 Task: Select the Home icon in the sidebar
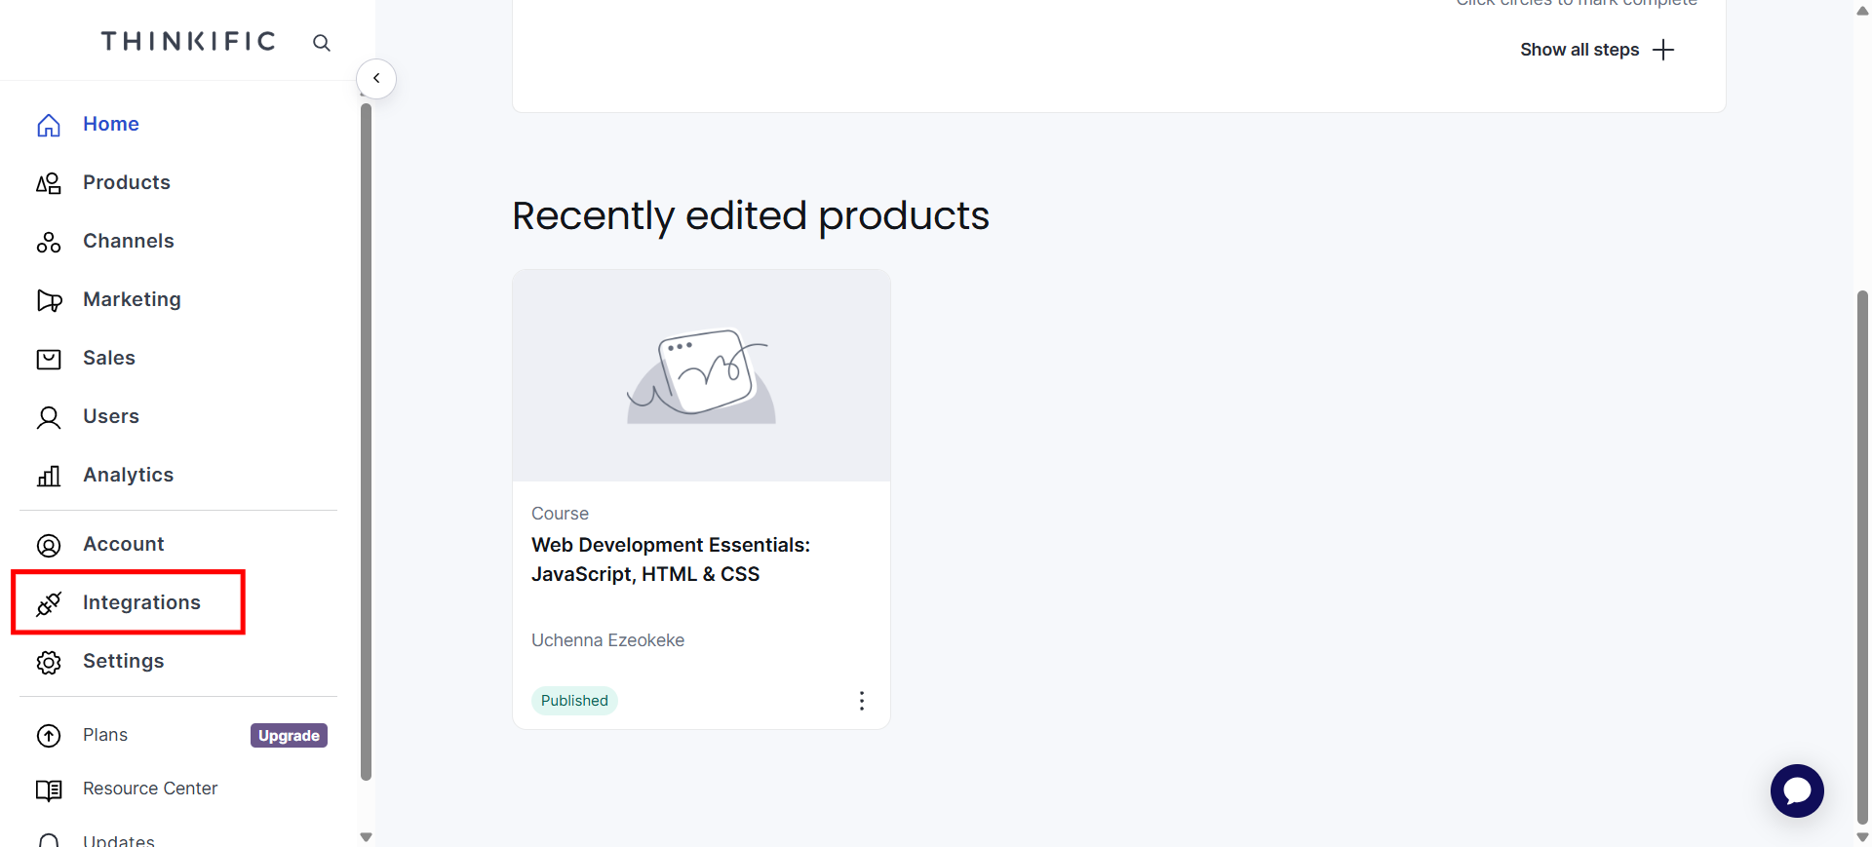(x=49, y=125)
